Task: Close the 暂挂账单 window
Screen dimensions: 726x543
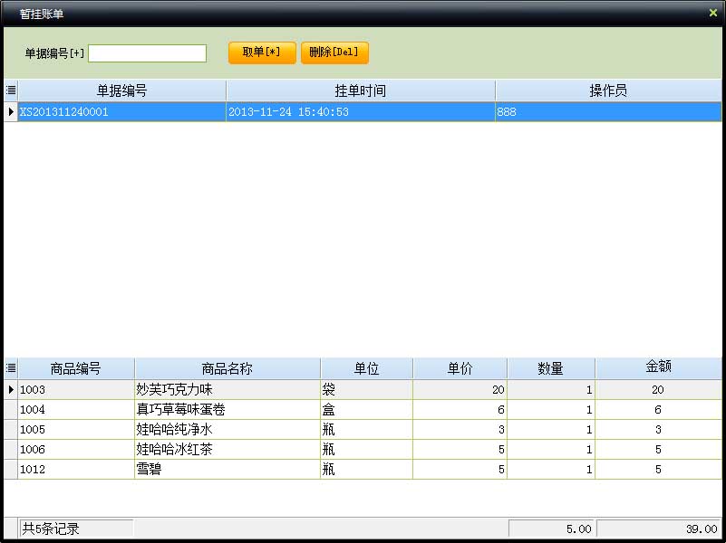Action: [713, 13]
